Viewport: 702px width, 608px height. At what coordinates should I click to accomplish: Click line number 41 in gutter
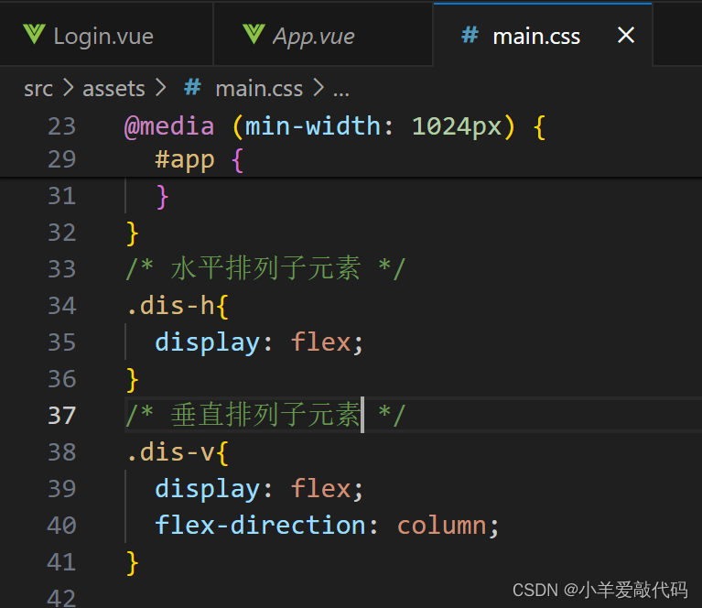tap(62, 562)
